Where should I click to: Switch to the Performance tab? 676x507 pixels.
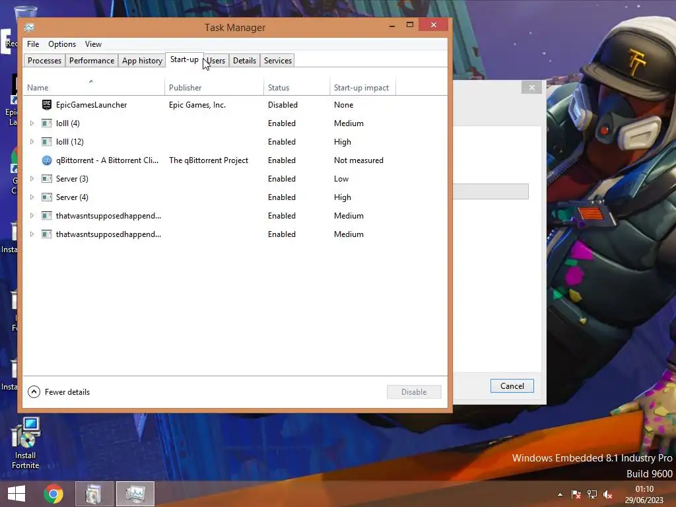click(92, 61)
